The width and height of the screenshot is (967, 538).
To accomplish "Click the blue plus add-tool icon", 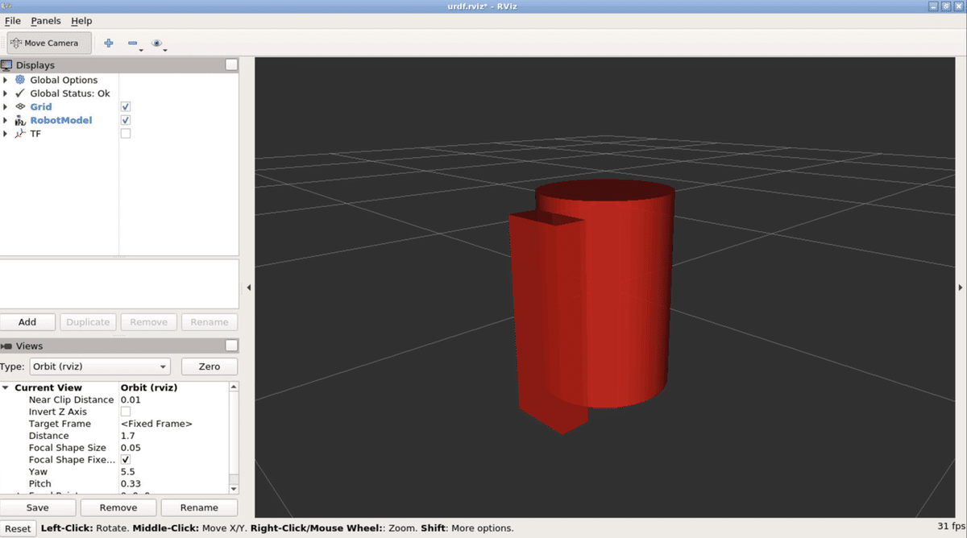I will coord(109,43).
